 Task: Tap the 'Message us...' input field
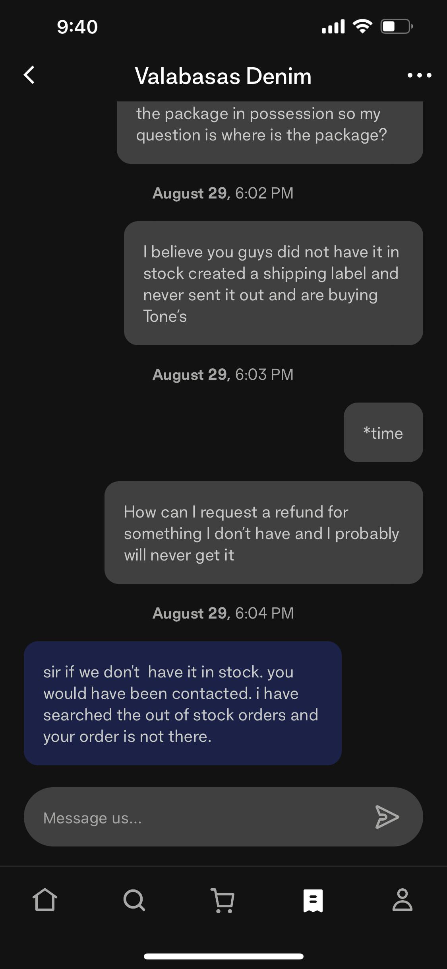[x=199, y=817]
